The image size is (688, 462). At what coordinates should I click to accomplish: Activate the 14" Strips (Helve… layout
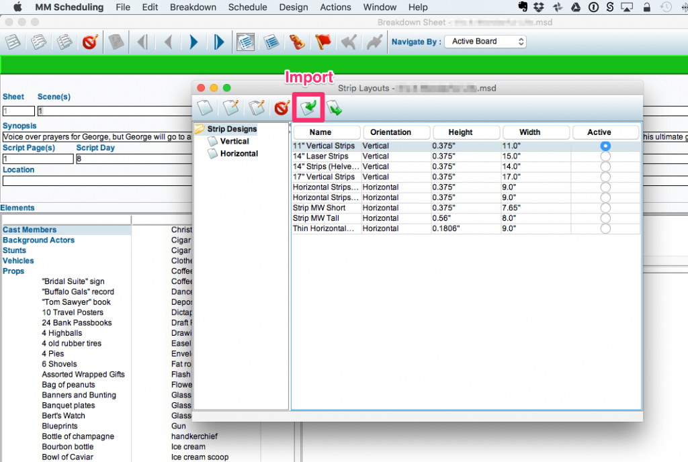[x=605, y=167]
